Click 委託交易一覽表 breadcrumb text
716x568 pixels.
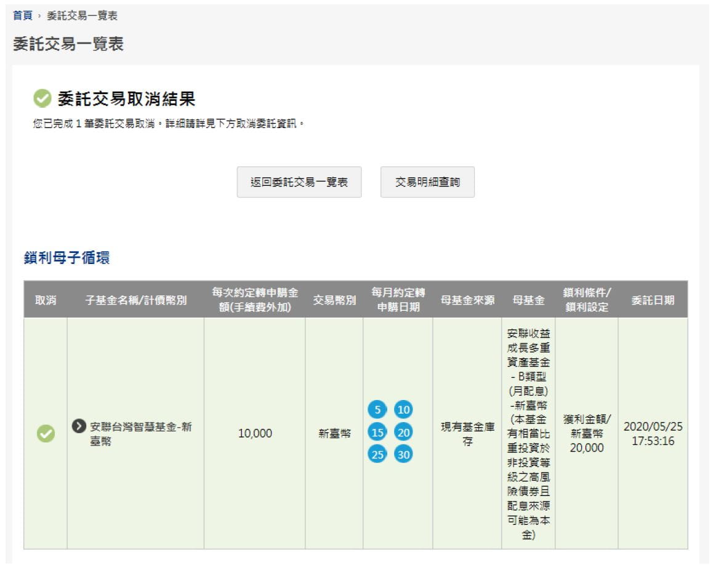pyautogui.click(x=82, y=15)
